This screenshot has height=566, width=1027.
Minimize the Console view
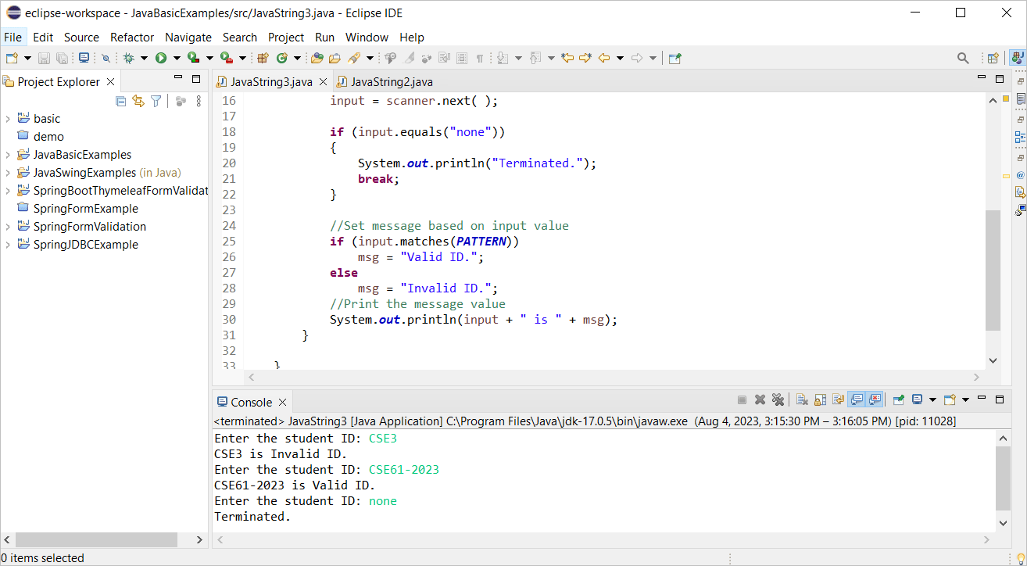click(982, 399)
